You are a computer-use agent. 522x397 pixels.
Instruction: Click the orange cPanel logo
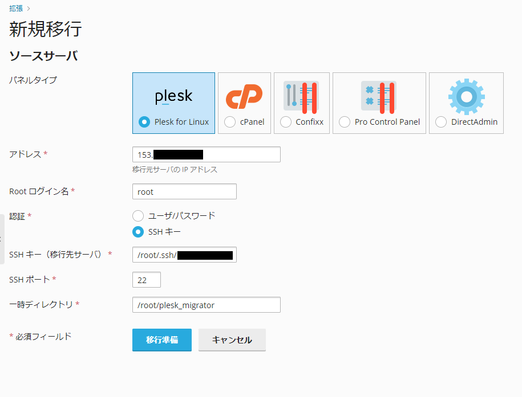pyautogui.click(x=244, y=97)
